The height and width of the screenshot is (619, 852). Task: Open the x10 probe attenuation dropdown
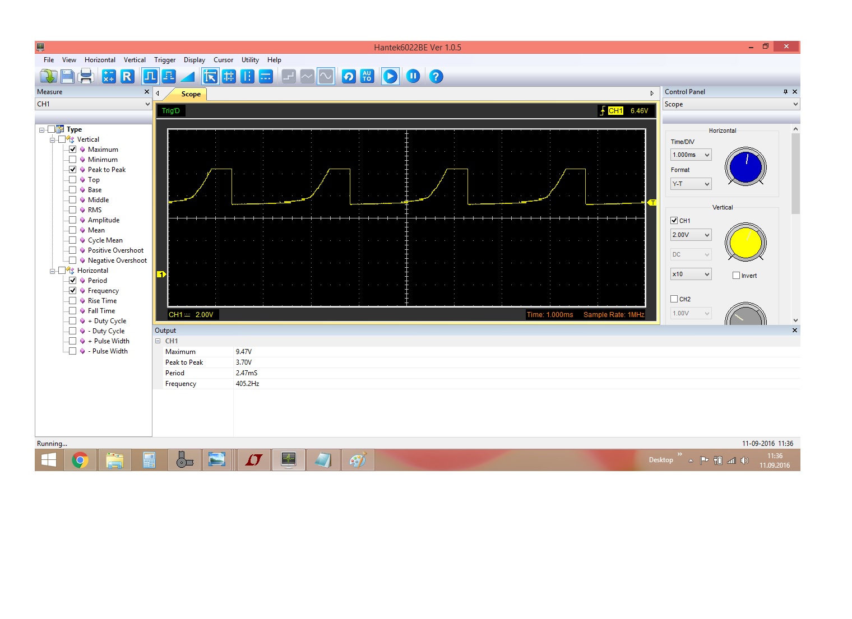pyautogui.click(x=691, y=274)
